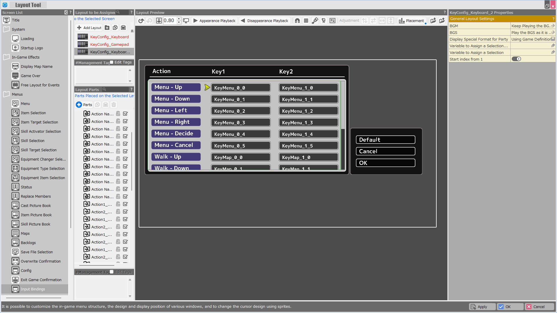Toggle the Start index from 1 switch
The image size is (557, 313).
[516, 59]
